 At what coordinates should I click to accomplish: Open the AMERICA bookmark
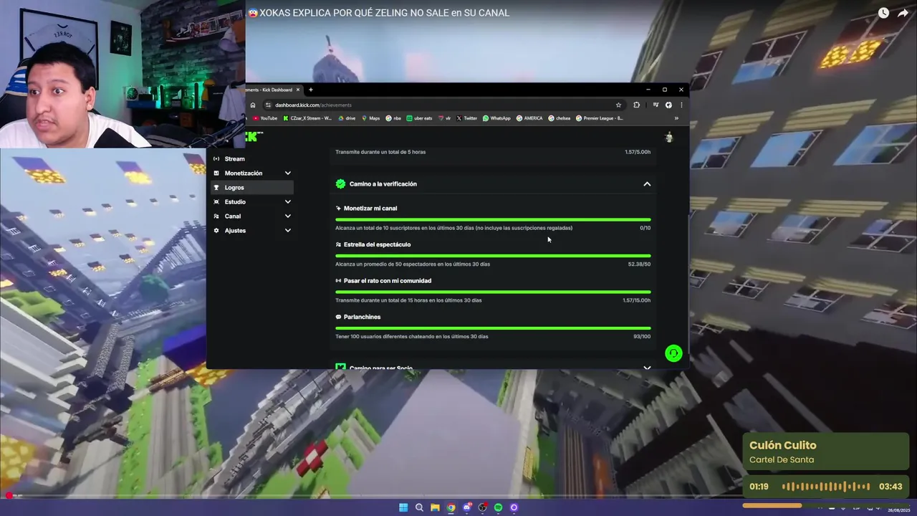click(529, 118)
